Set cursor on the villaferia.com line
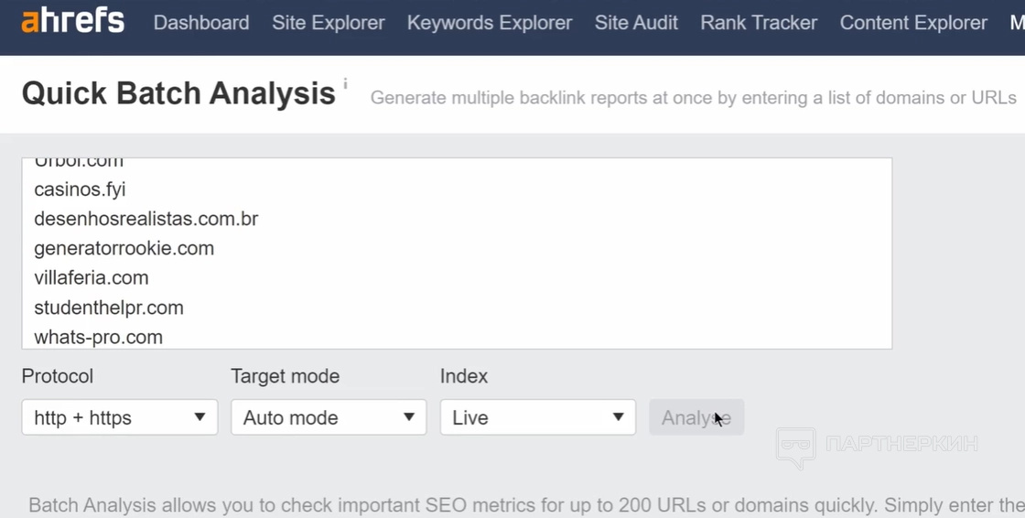Viewport: 1025px width, 518px height. pyautogui.click(x=91, y=277)
